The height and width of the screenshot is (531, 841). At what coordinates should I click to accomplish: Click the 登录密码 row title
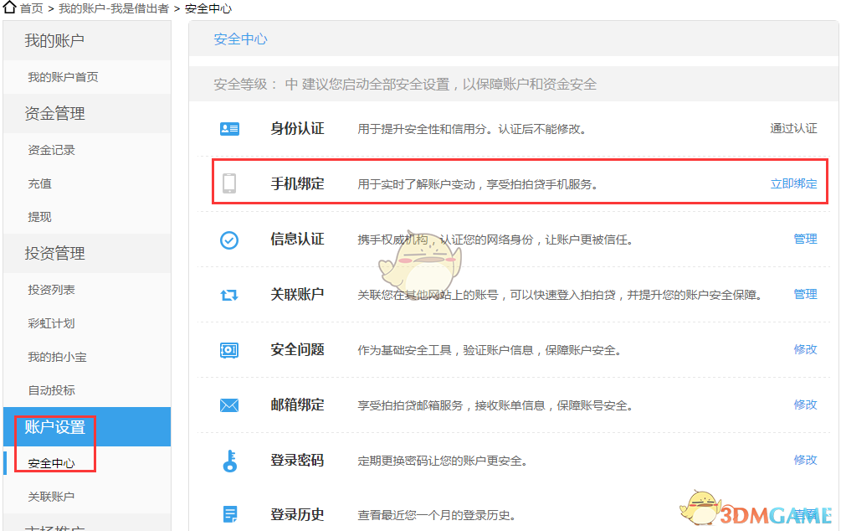coord(297,460)
